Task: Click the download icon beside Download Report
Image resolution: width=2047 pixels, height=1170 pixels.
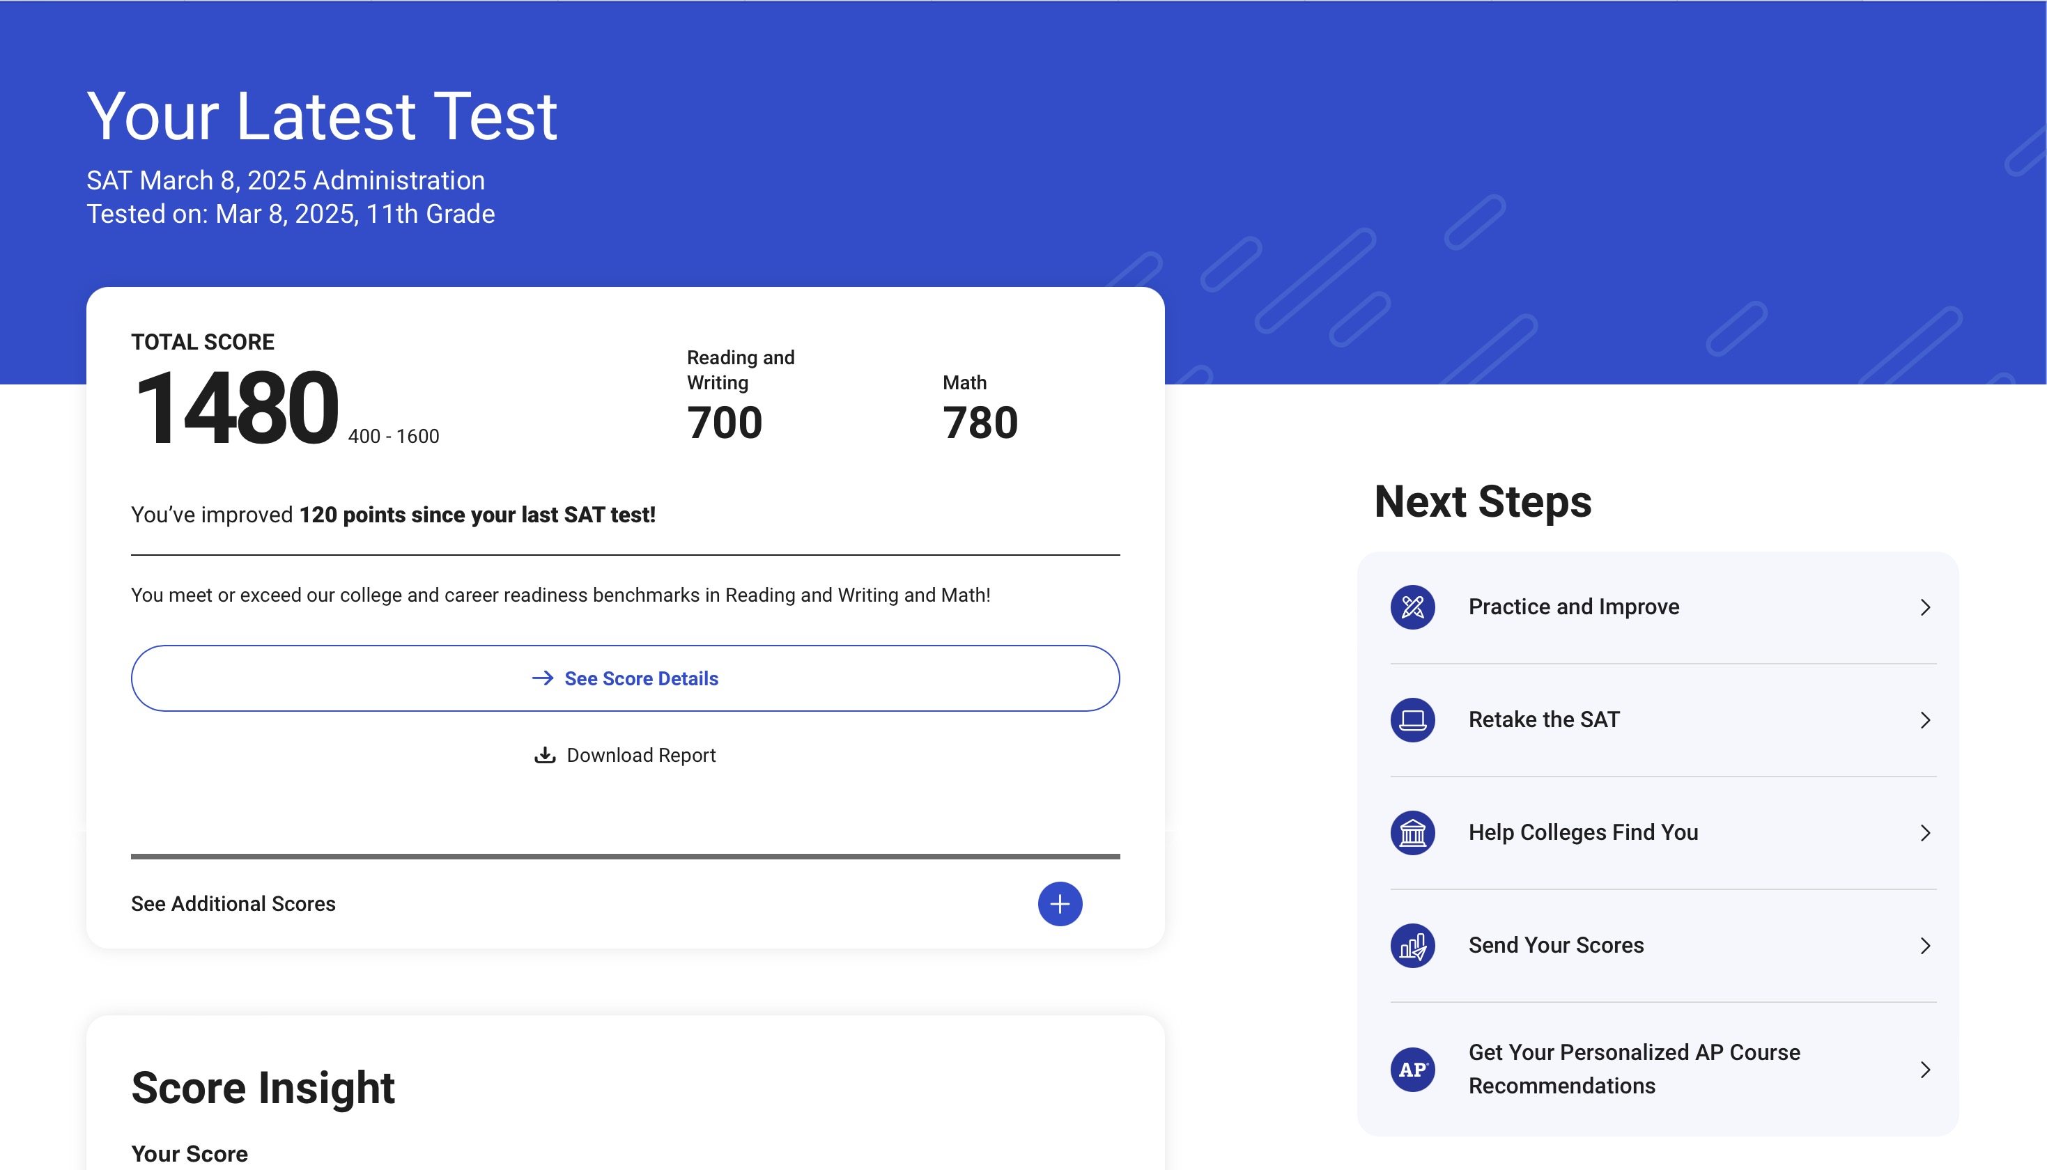Action: pos(546,754)
